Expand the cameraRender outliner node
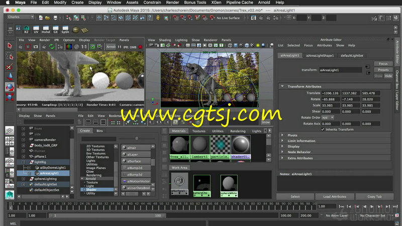Image resolution: width=402 pixels, height=226 pixels. [23, 140]
